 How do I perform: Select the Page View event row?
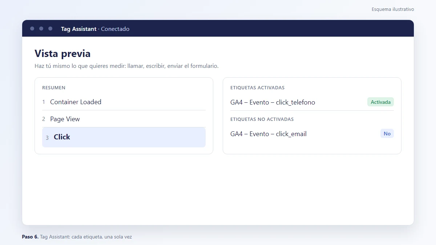124,119
